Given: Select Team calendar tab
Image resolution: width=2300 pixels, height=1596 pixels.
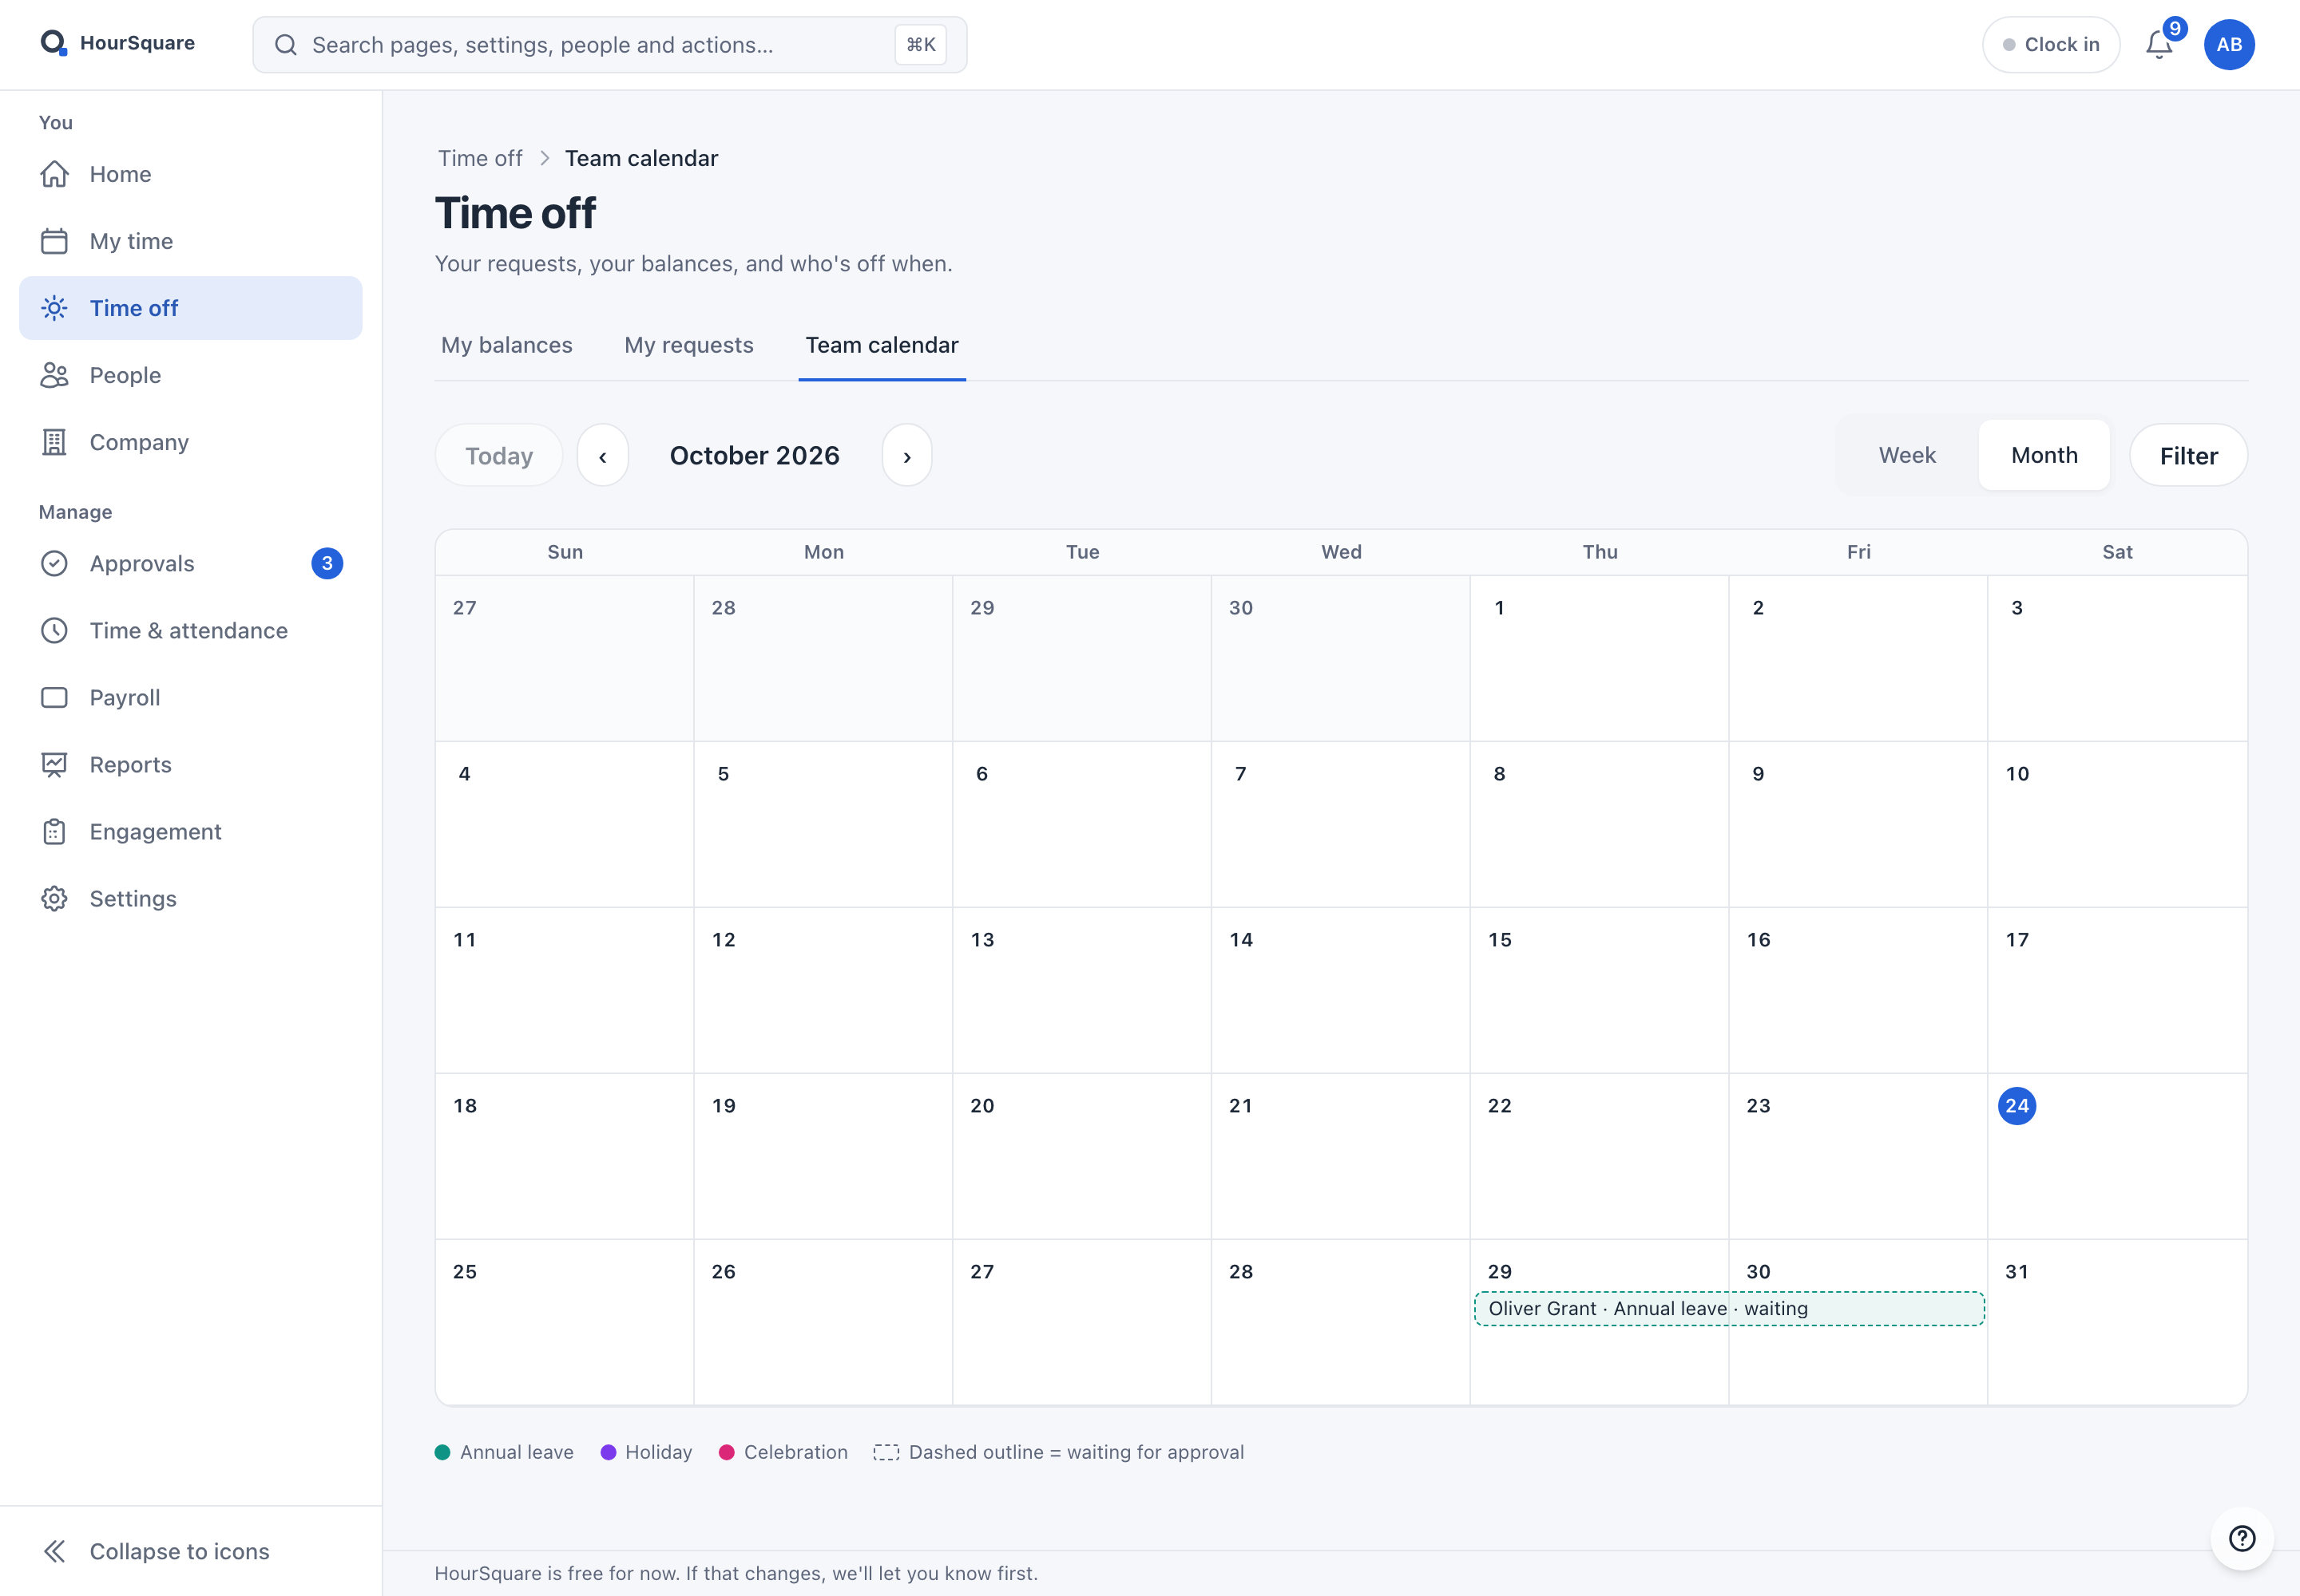Looking at the screenshot, I should coord(882,345).
